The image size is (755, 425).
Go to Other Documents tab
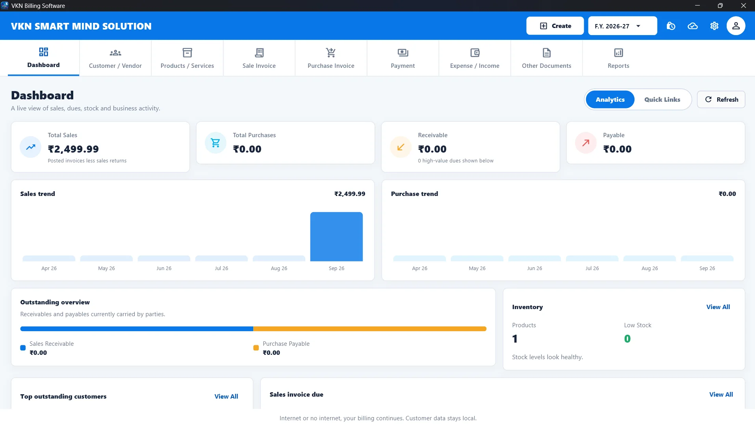click(547, 58)
